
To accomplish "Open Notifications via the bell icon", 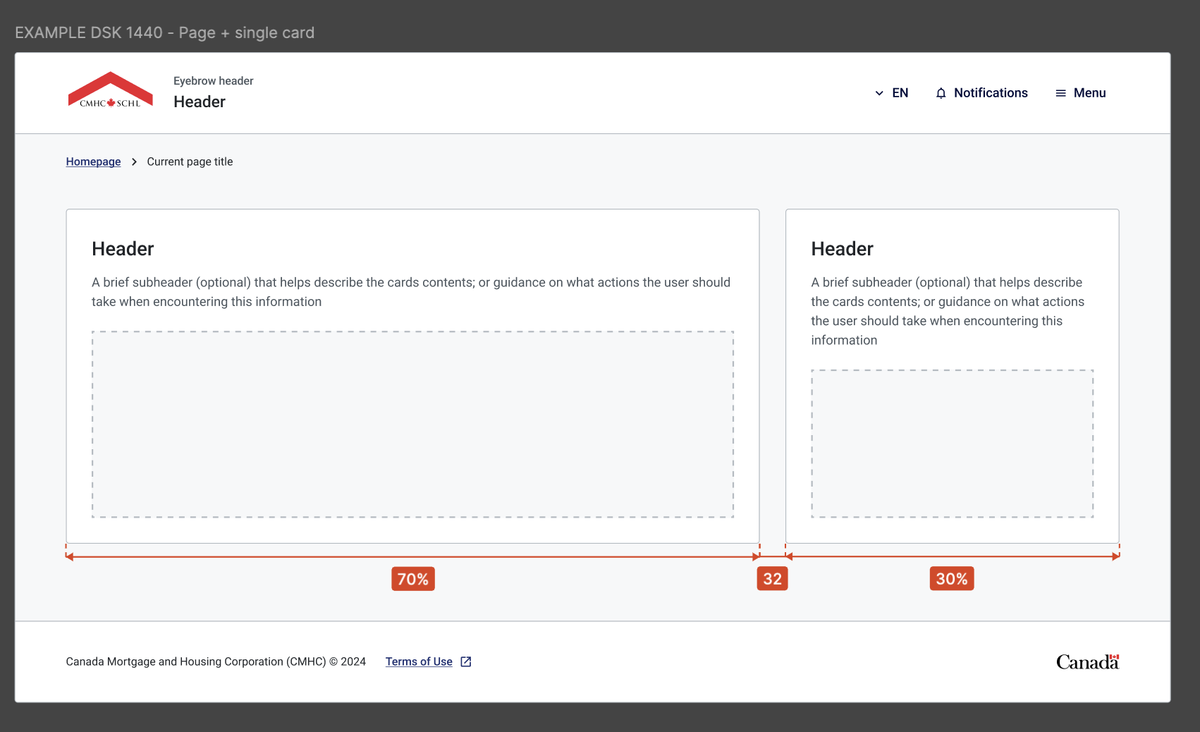I will pos(941,93).
